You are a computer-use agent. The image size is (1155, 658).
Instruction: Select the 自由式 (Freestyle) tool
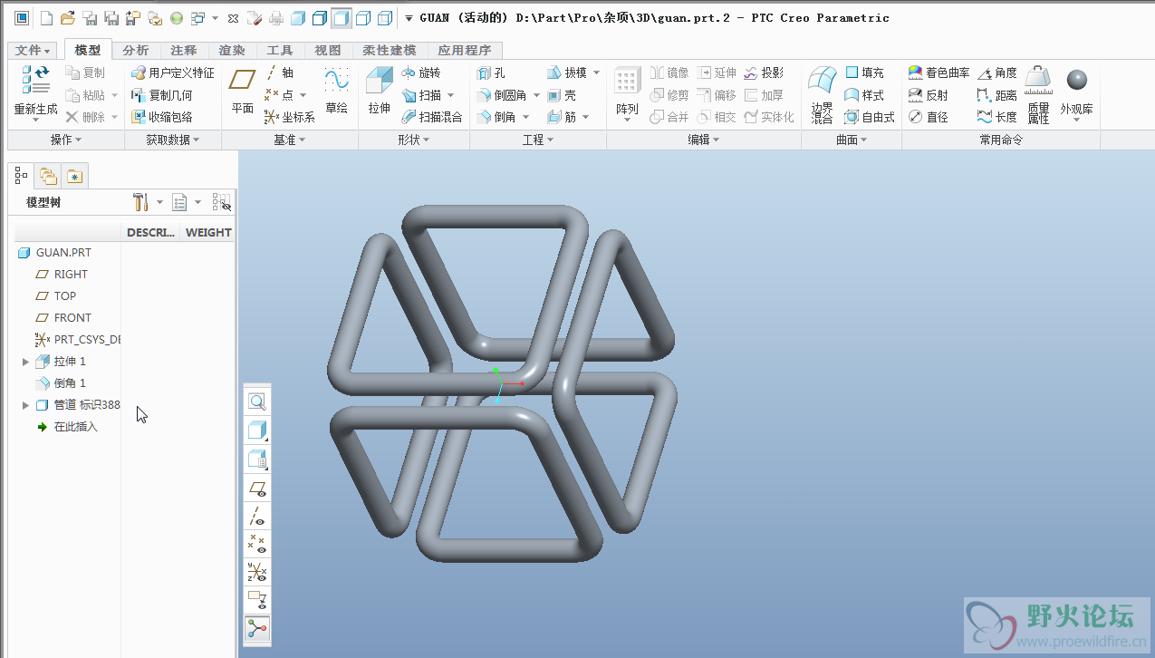tap(870, 117)
